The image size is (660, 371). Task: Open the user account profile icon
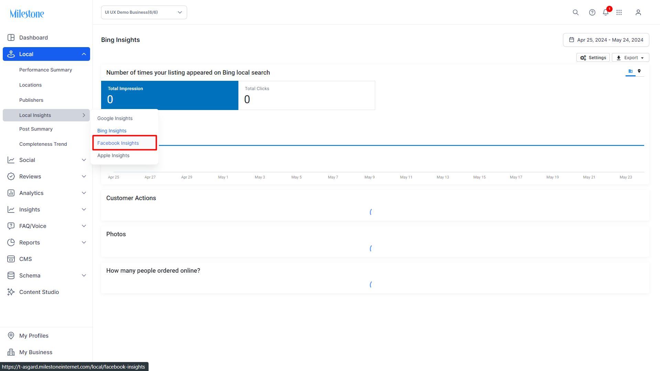(x=638, y=12)
